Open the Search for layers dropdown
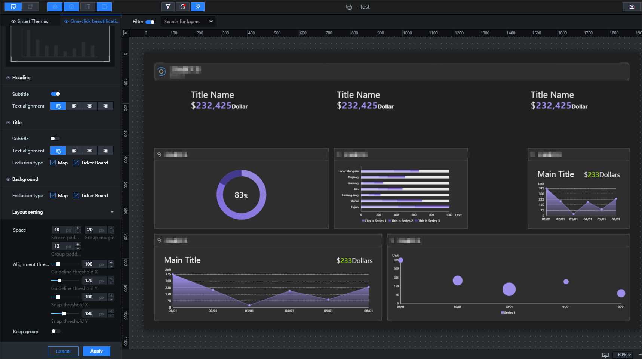Image resolution: width=642 pixels, height=359 pixels. point(188,21)
